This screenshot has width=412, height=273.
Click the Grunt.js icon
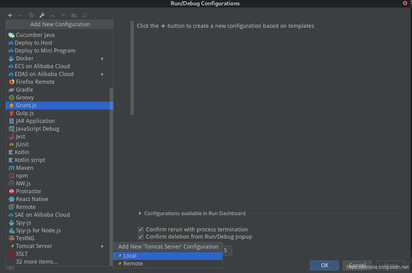pos(12,105)
